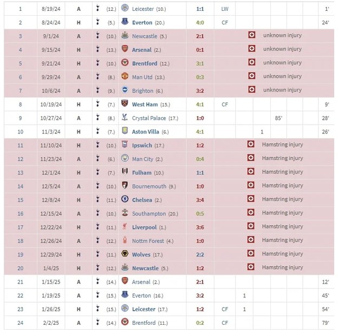Select the 10/19/24 date cell
The image size is (338, 334).
pos(51,105)
